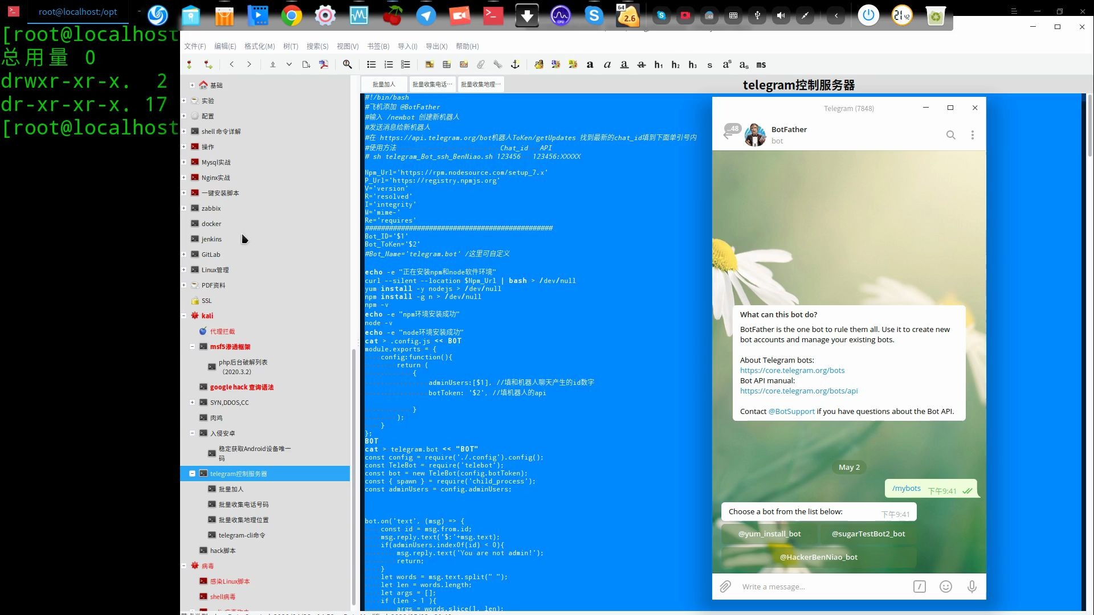Click the @sugarTestBot2_bot button
This screenshot has width=1094, height=615.
point(868,534)
